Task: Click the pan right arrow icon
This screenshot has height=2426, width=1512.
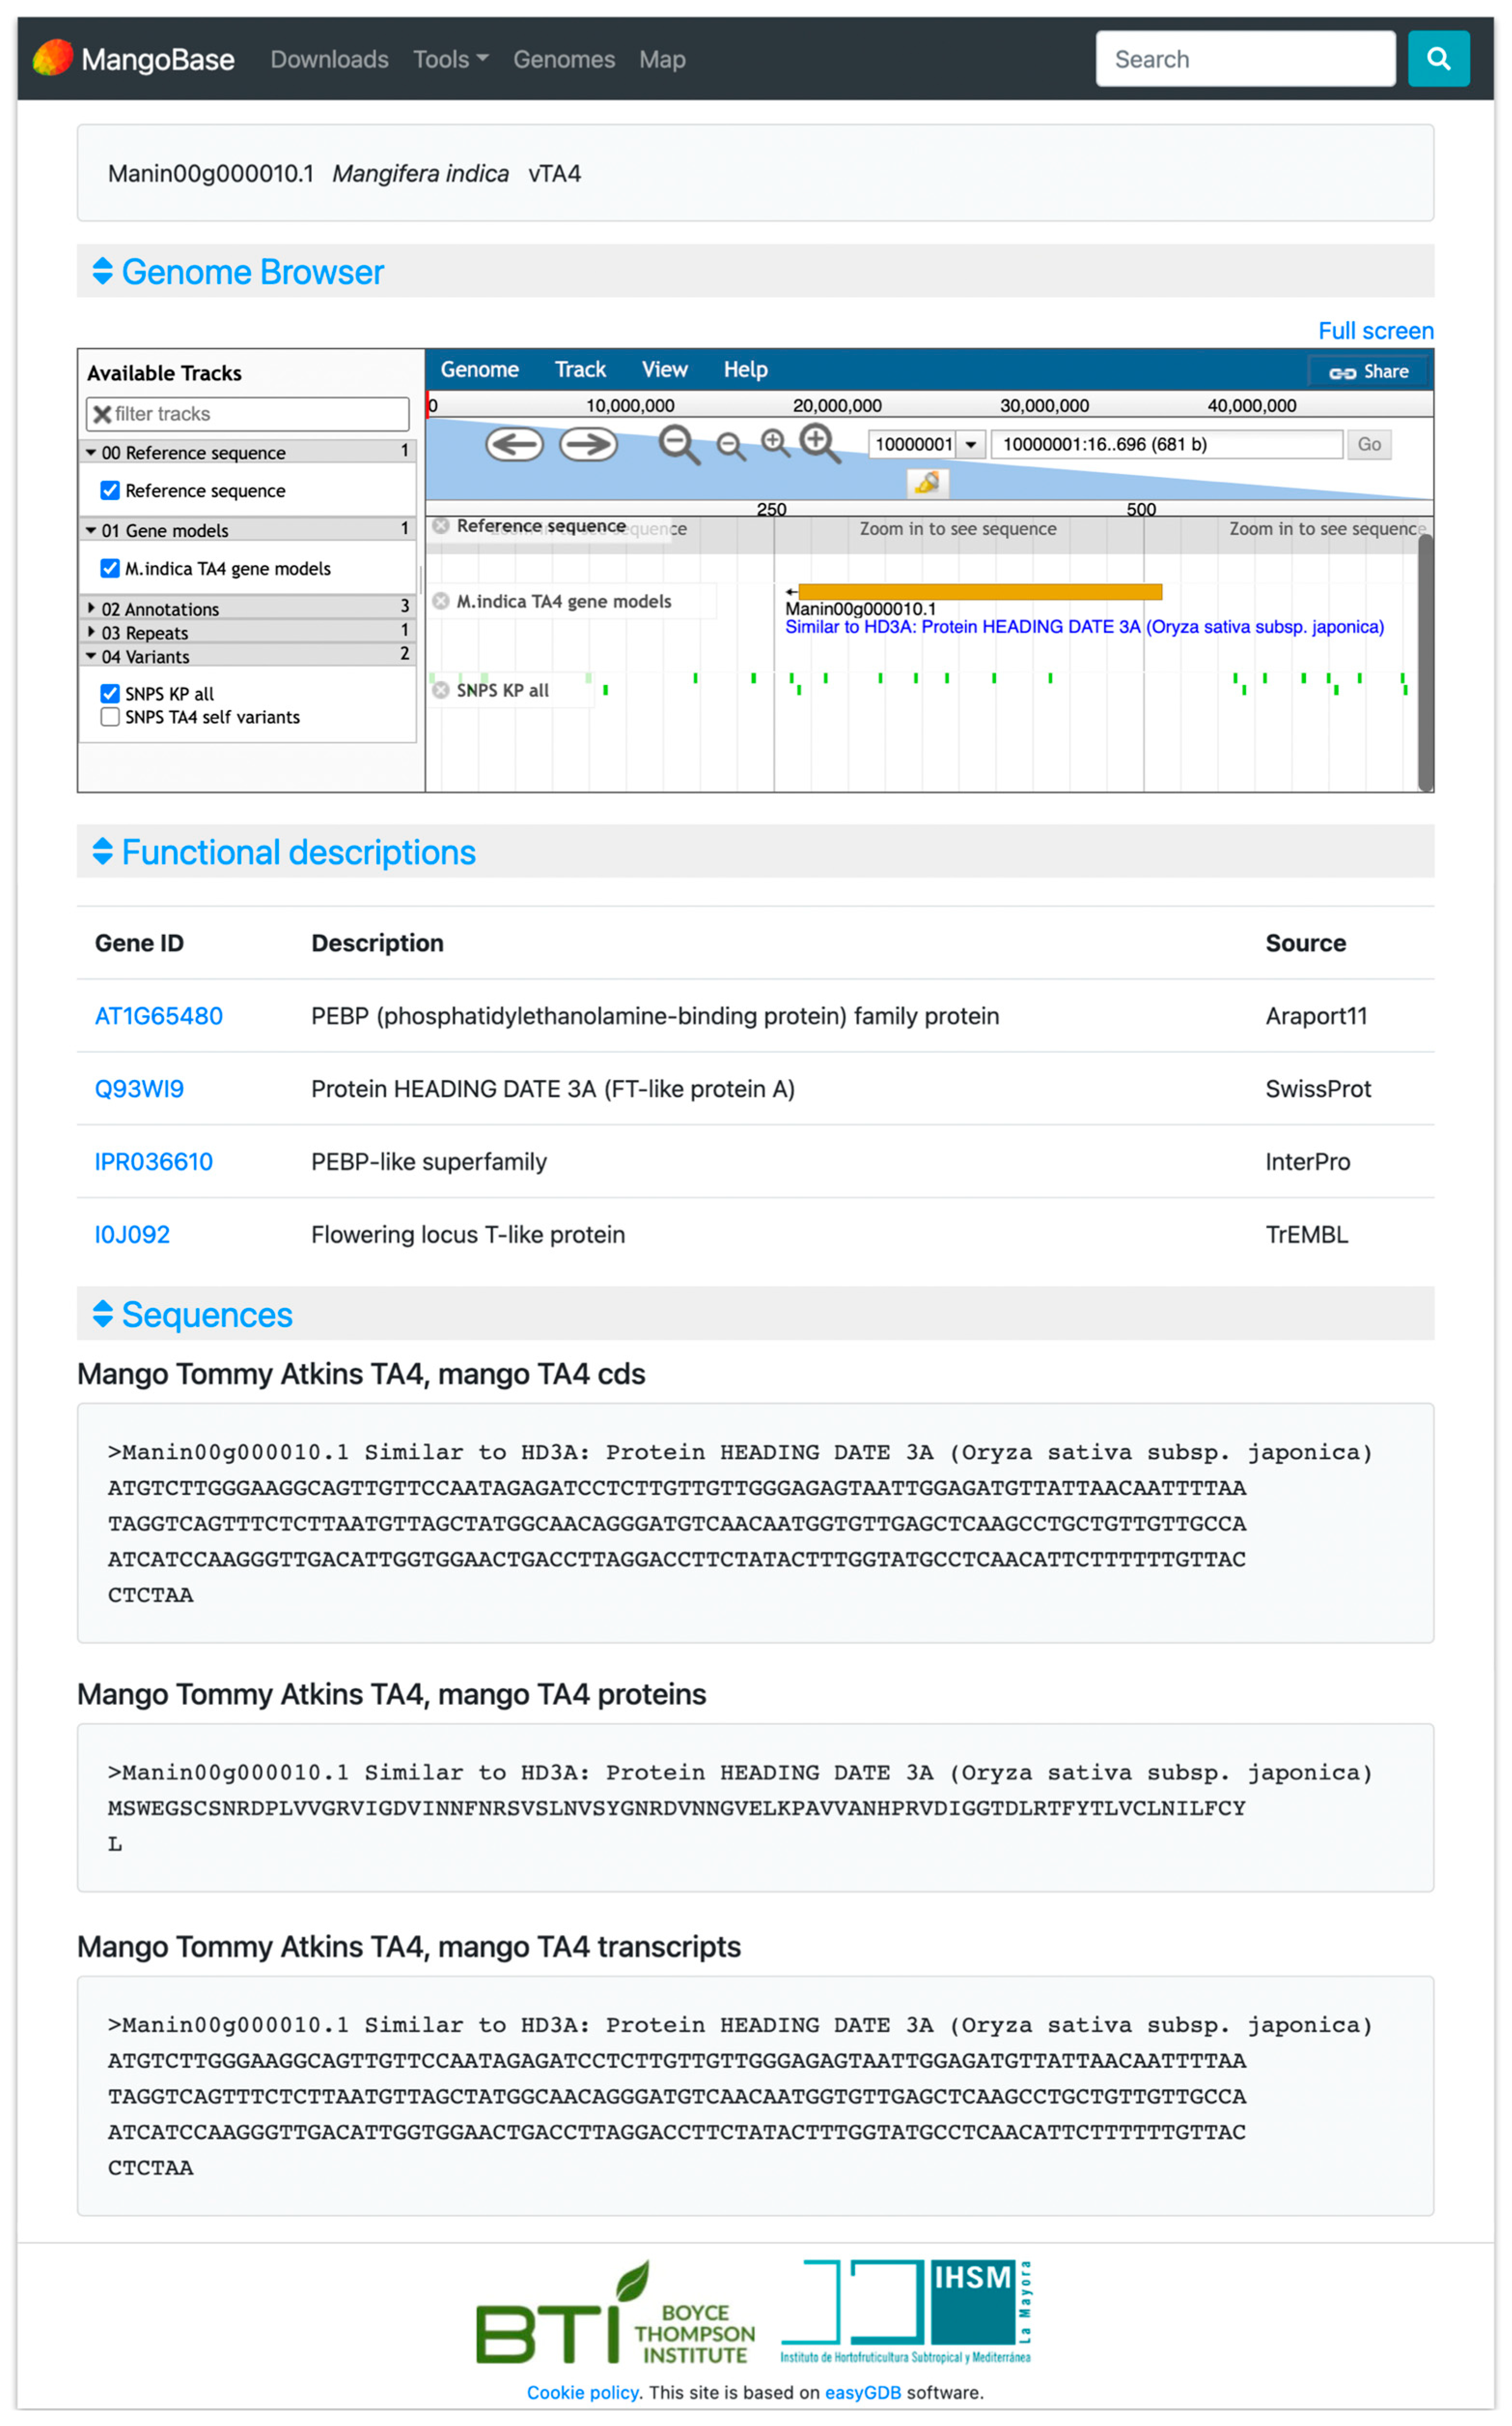Action: (587, 444)
